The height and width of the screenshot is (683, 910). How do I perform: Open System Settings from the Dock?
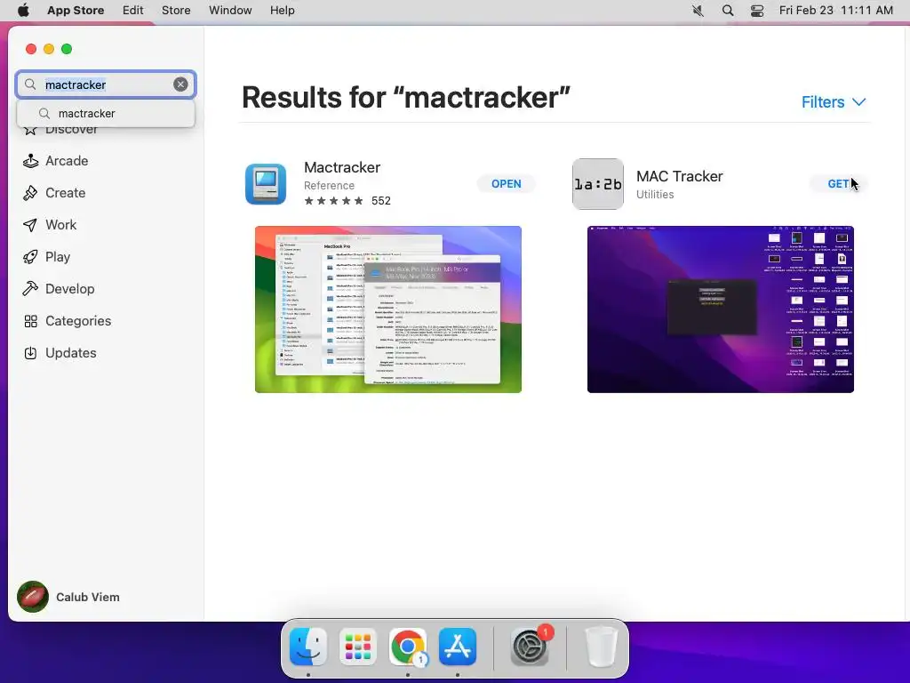coord(530,647)
